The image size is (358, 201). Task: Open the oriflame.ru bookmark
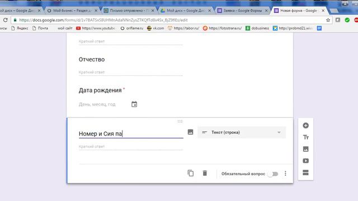pos(132,28)
